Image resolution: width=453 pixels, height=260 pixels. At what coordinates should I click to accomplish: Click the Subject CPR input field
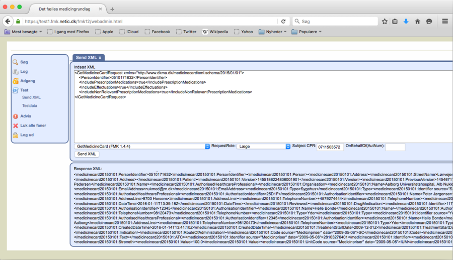[330, 147]
